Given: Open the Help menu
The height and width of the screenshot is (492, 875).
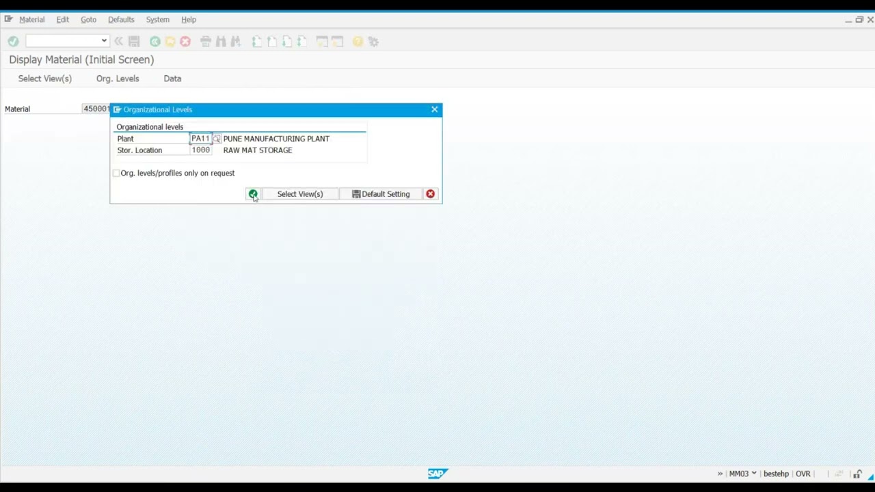Looking at the screenshot, I should coord(189,19).
